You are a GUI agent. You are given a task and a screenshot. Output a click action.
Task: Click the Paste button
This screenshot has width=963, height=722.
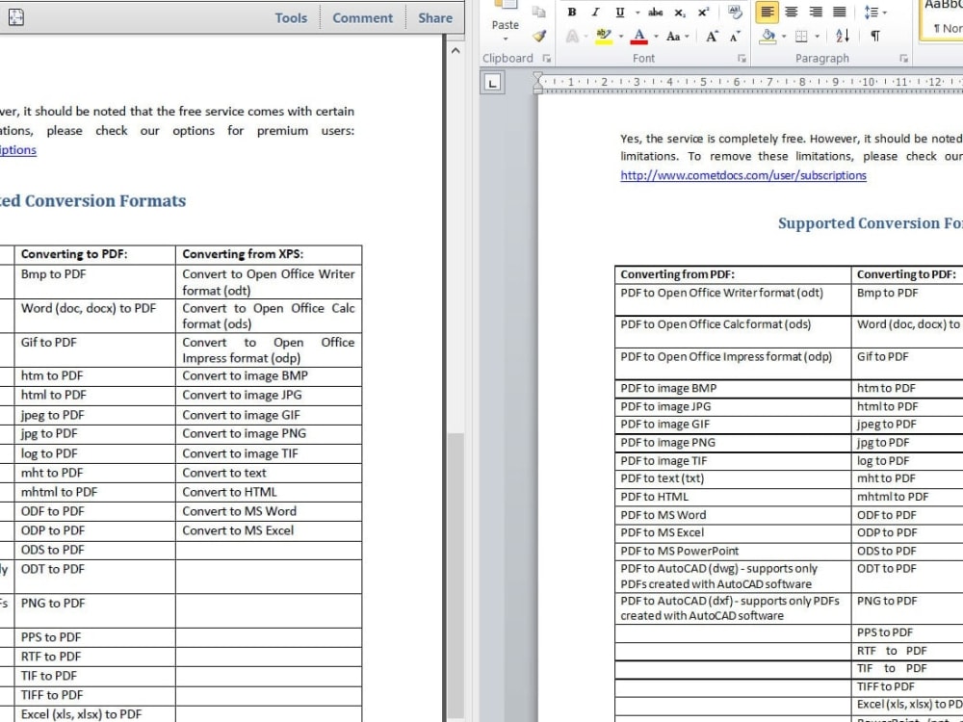click(x=506, y=15)
